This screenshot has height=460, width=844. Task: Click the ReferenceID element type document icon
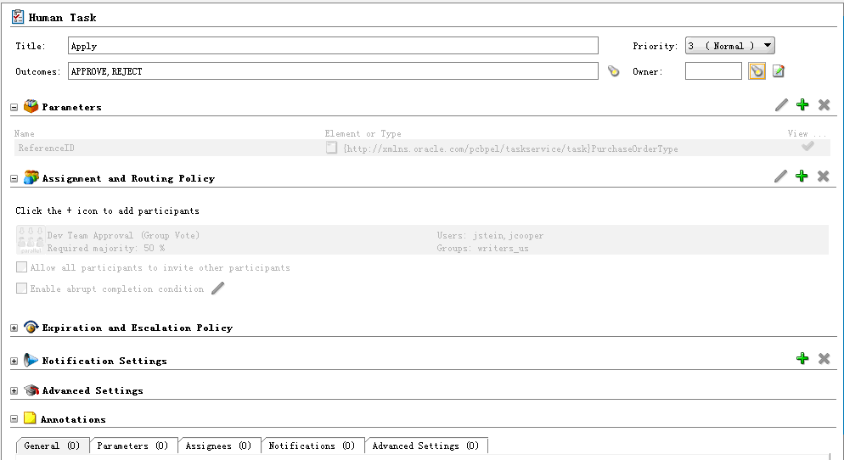331,148
